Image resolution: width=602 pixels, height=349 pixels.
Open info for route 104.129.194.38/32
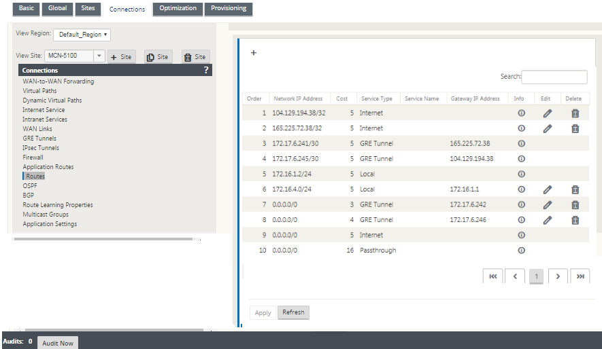[x=521, y=113]
